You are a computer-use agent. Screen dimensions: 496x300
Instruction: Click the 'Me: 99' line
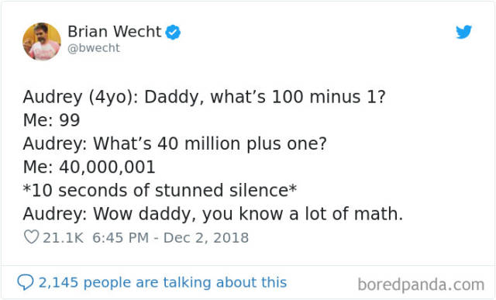(52, 120)
